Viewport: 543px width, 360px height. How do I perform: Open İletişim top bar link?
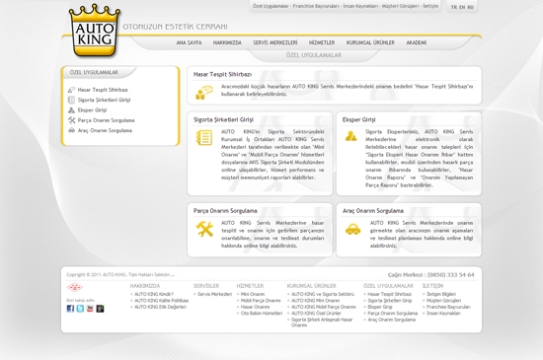click(x=430, y=6)
